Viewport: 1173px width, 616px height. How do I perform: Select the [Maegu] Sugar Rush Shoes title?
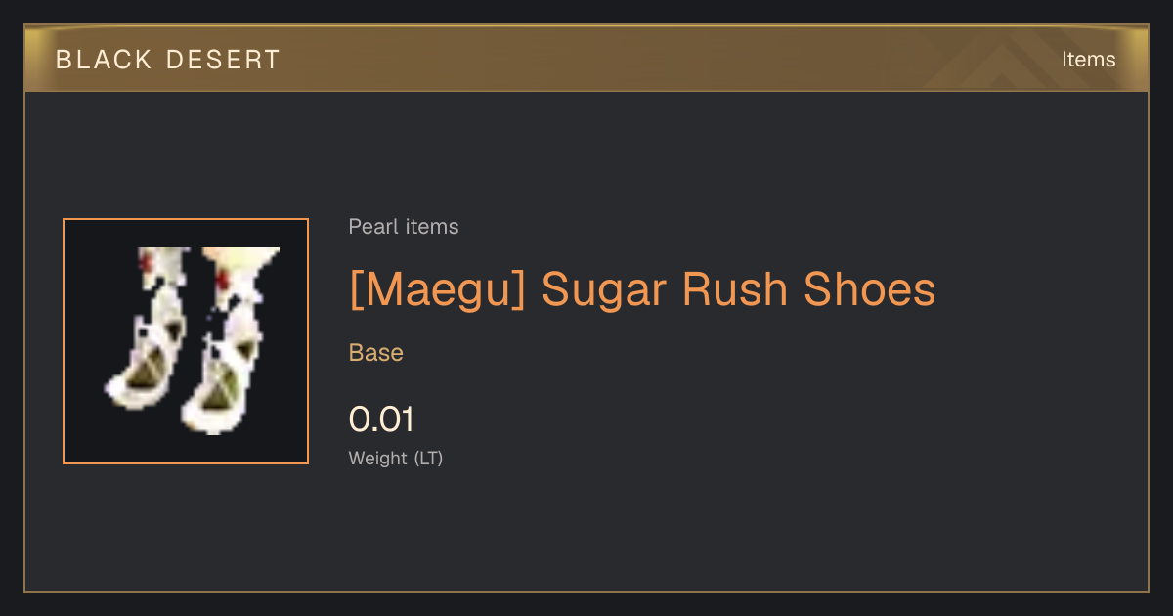click(642, 289)
